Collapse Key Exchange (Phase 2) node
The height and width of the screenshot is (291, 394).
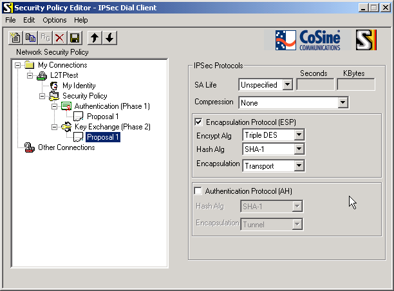point(54,127)
